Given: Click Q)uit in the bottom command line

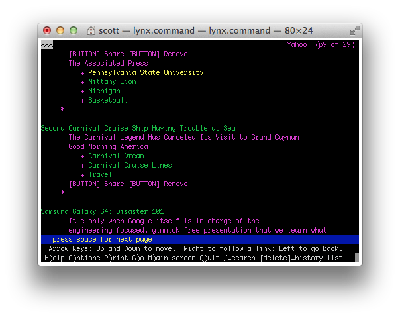Looking at the screenshot, I should click(209, 258).
